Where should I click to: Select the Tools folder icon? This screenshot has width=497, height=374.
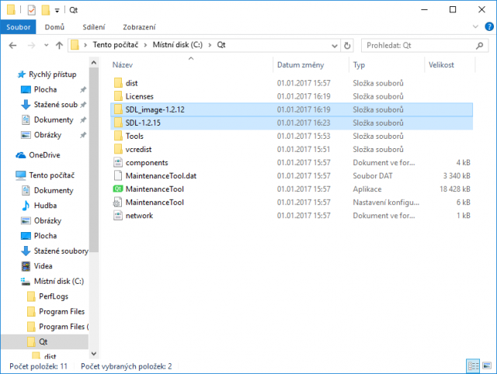[x=118, y=136]
